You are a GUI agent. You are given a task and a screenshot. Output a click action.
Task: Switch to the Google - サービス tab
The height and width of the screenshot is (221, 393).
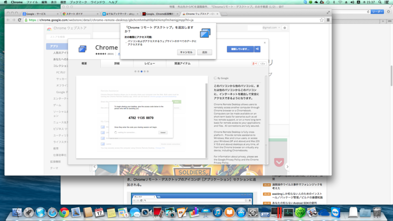click(x=40, y=14)
